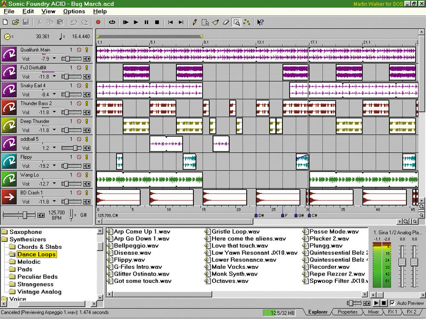Image resolution: width=426 pixels, height=319 pixels.
Task: Select the Zoom magnifier tool
Action: tap(236, 22)
